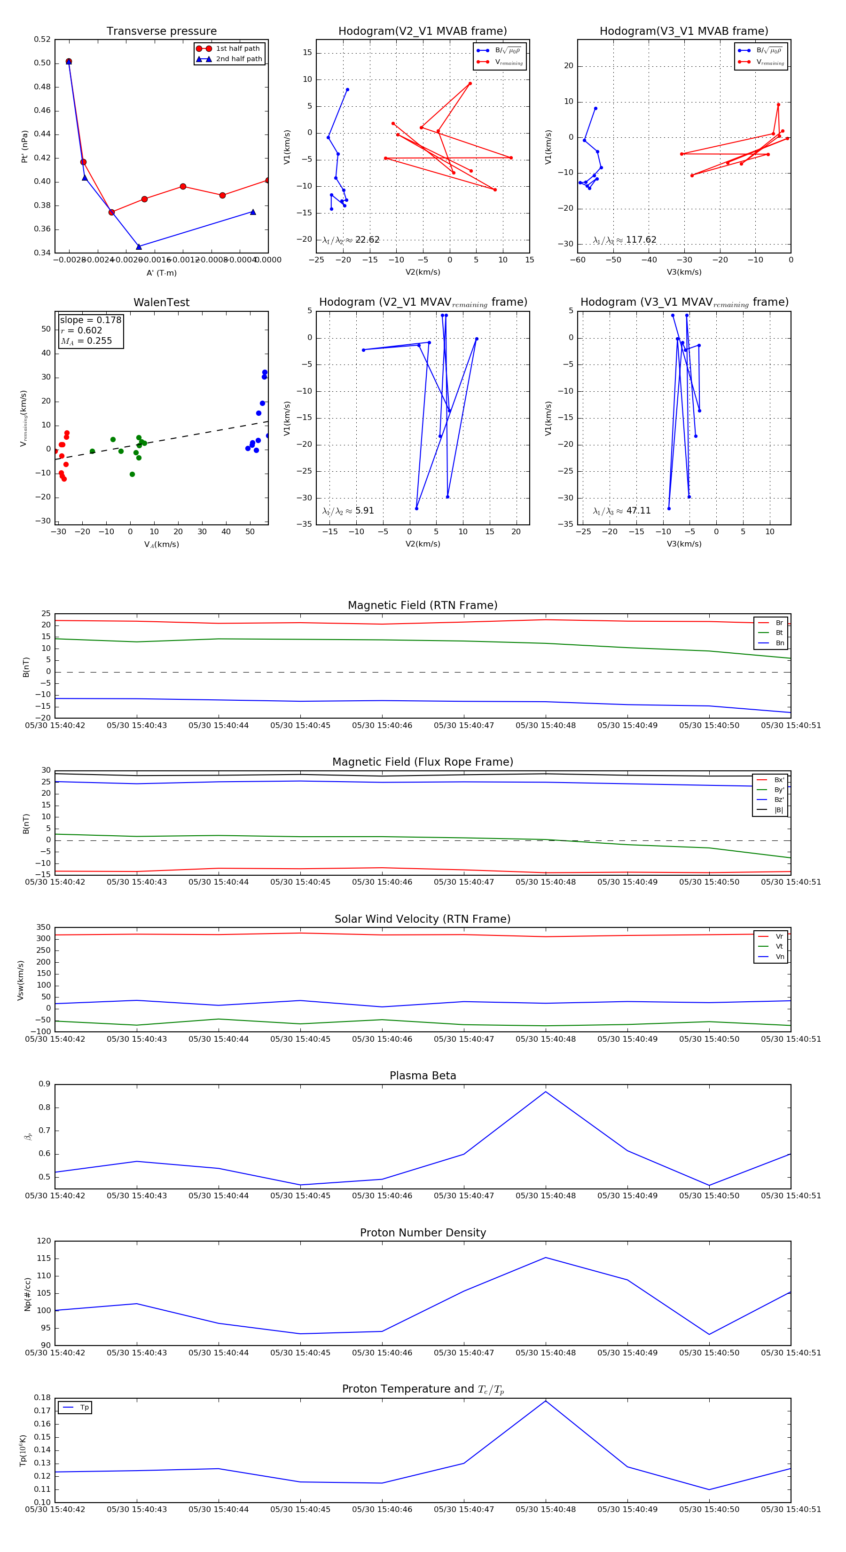Image resolution: width=846 pixels, height=1552 pixels.
Task: Click the 'Plasma Beta' plot title
Action: [423, 1076]
